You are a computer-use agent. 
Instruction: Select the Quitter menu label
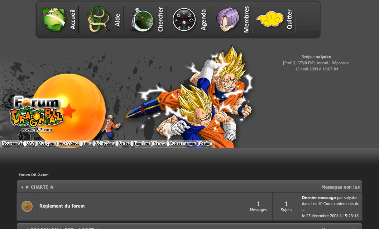(x=289, y=19)
